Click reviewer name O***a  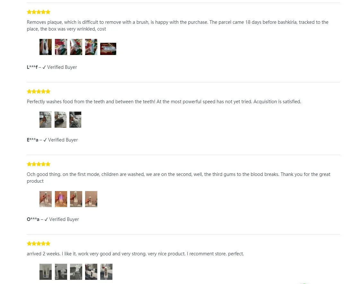33,219
